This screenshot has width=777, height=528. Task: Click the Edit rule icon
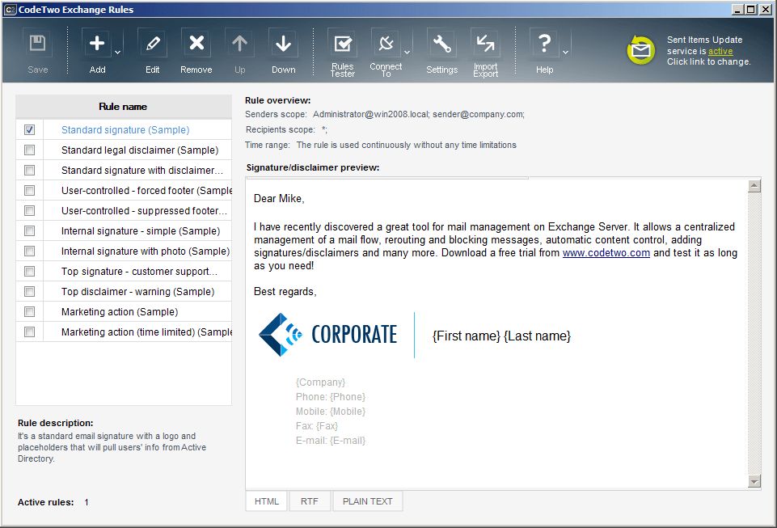[x=152, y=43]
